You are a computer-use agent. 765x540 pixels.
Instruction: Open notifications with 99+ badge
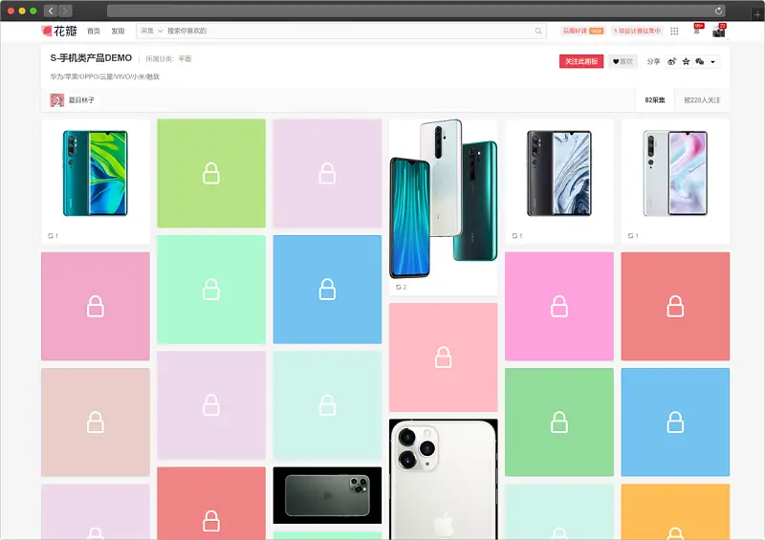tap(698, 30)
